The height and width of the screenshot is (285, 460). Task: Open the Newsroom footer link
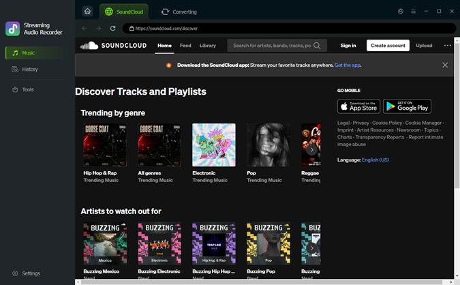coord(409,130)
